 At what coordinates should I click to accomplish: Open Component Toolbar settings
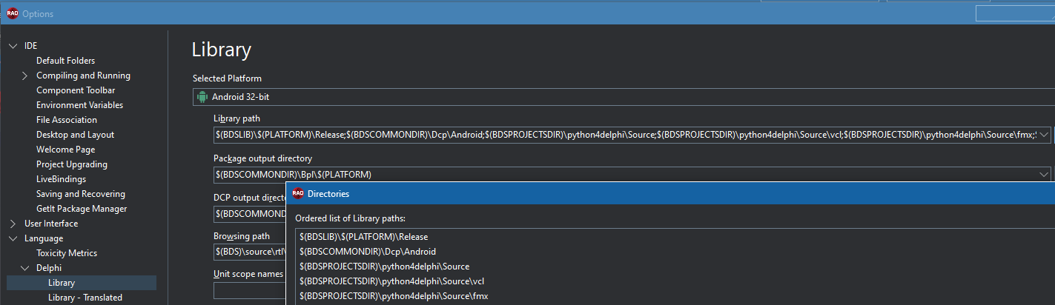click(x=76, y=90)
